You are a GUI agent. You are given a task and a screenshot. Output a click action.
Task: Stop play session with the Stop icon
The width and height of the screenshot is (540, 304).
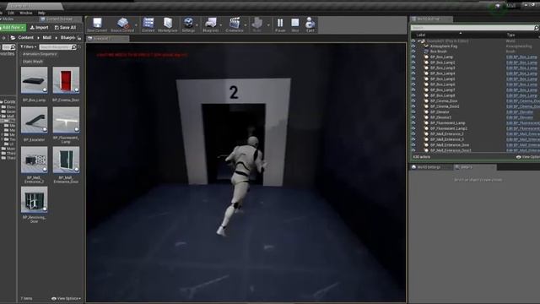pyautogui.click(x=295, y=23)
